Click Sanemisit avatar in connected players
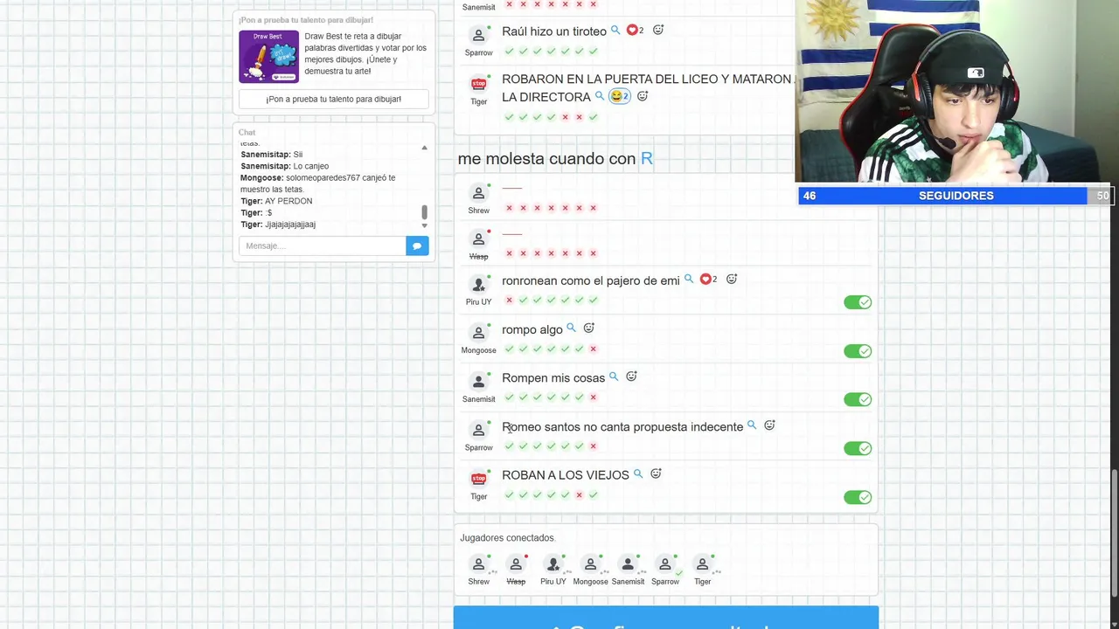 click(x=628, y=564)
